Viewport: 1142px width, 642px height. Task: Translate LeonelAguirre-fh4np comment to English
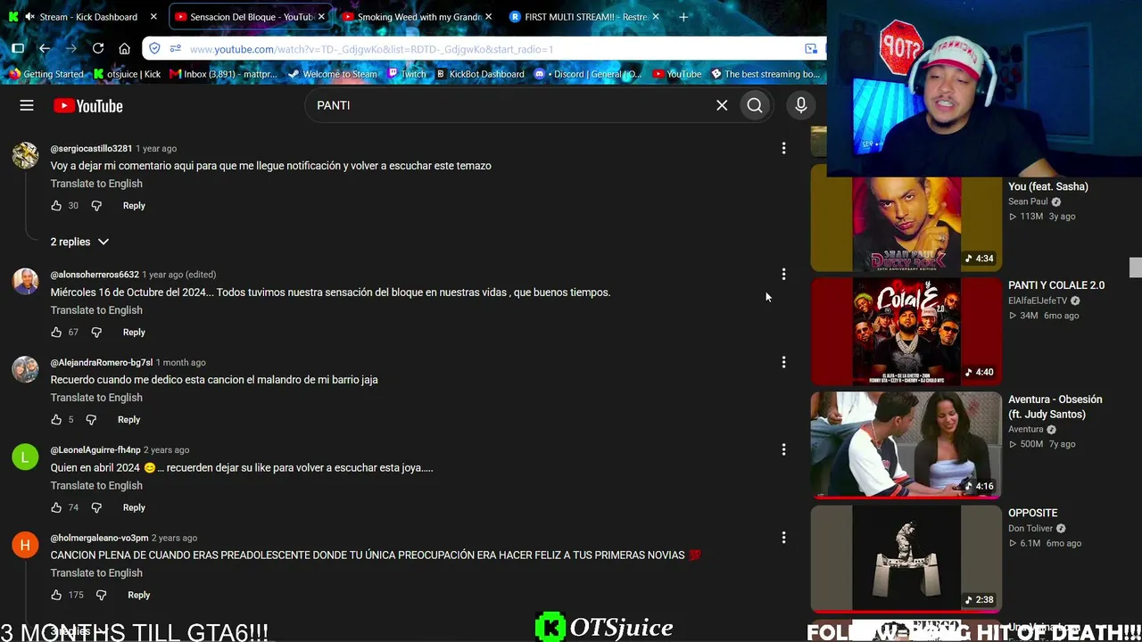click(96, 486)
